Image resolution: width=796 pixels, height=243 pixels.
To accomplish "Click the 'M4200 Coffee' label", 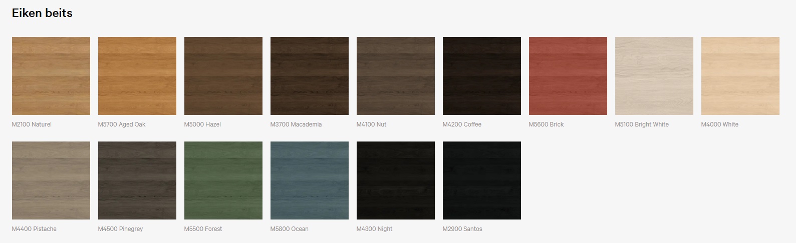I will pyautogui.click(x=462, y=124).
